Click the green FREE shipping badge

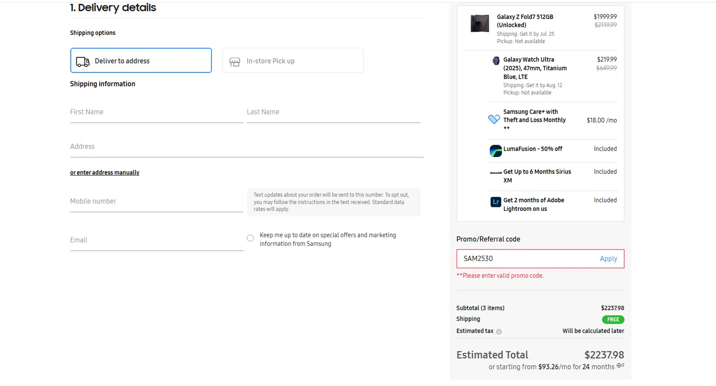pos(613,320)
